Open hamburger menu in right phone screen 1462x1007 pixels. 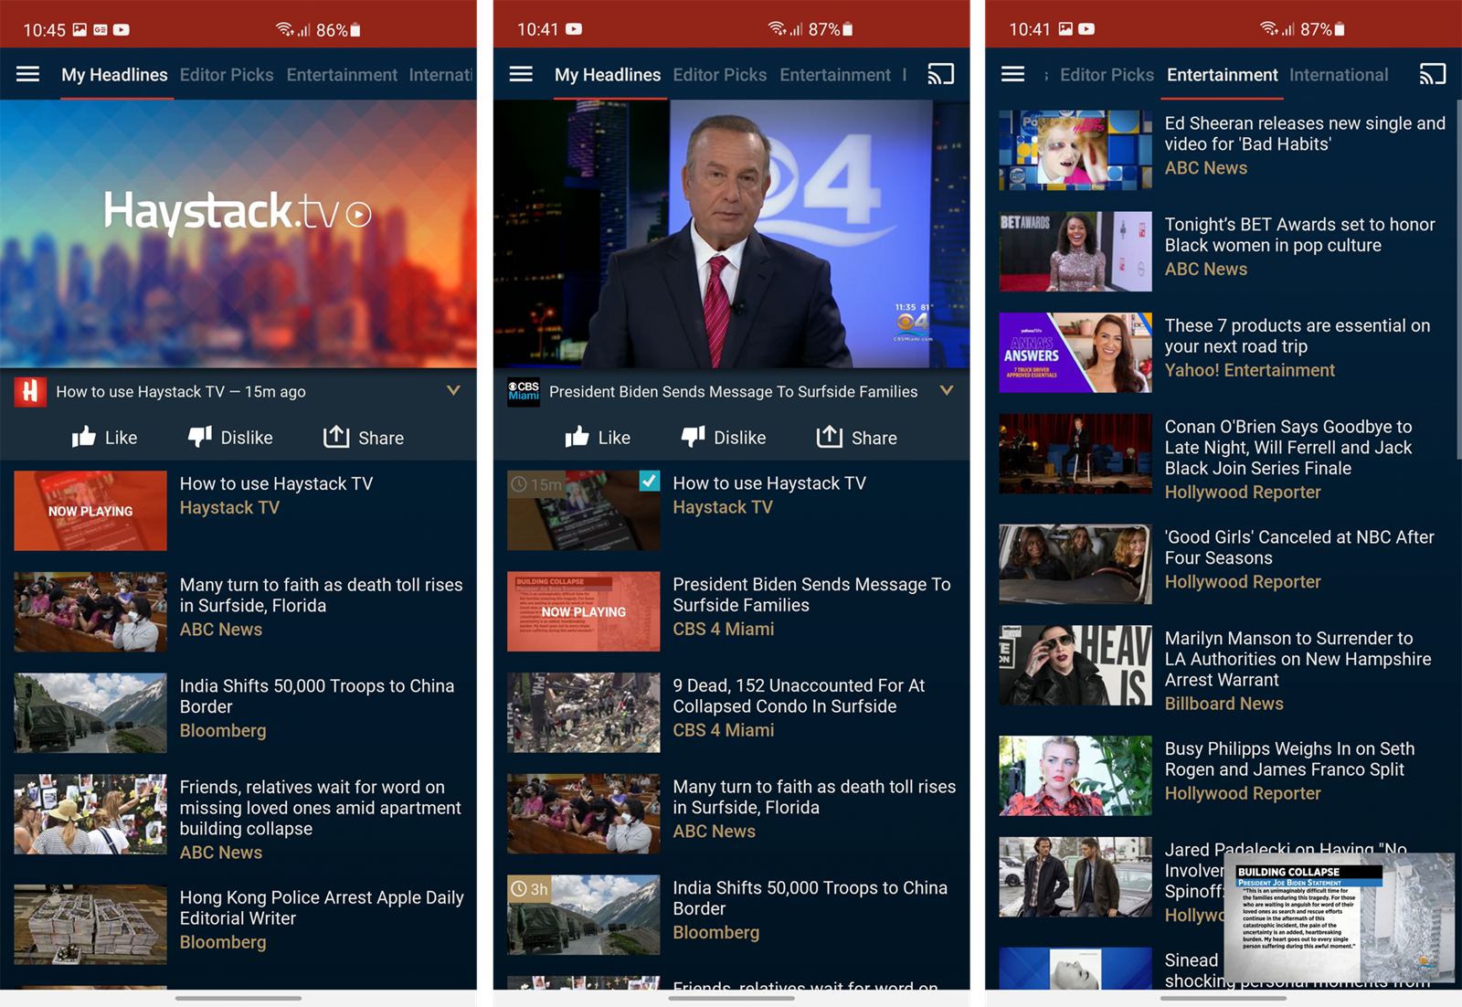1012,74
